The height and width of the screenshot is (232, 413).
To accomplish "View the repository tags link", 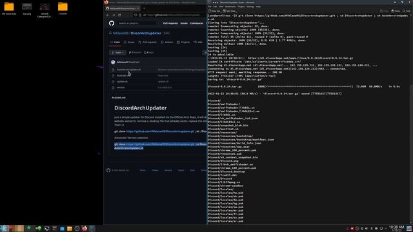I will click(149, 53).
